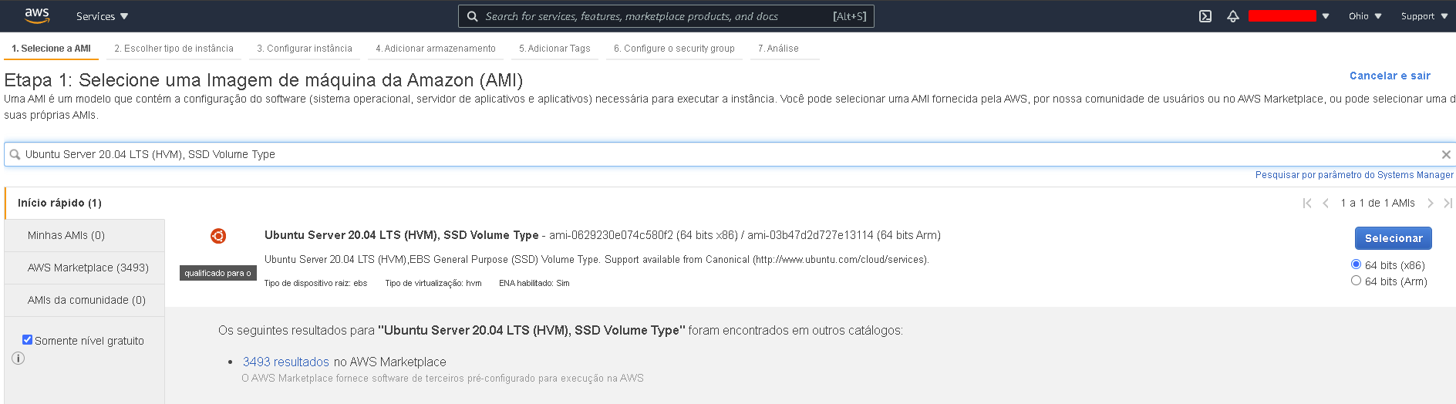This screenshot has height=404, width=1456.
Task: Click the Selecionar button
Action: pos(1394,238)
